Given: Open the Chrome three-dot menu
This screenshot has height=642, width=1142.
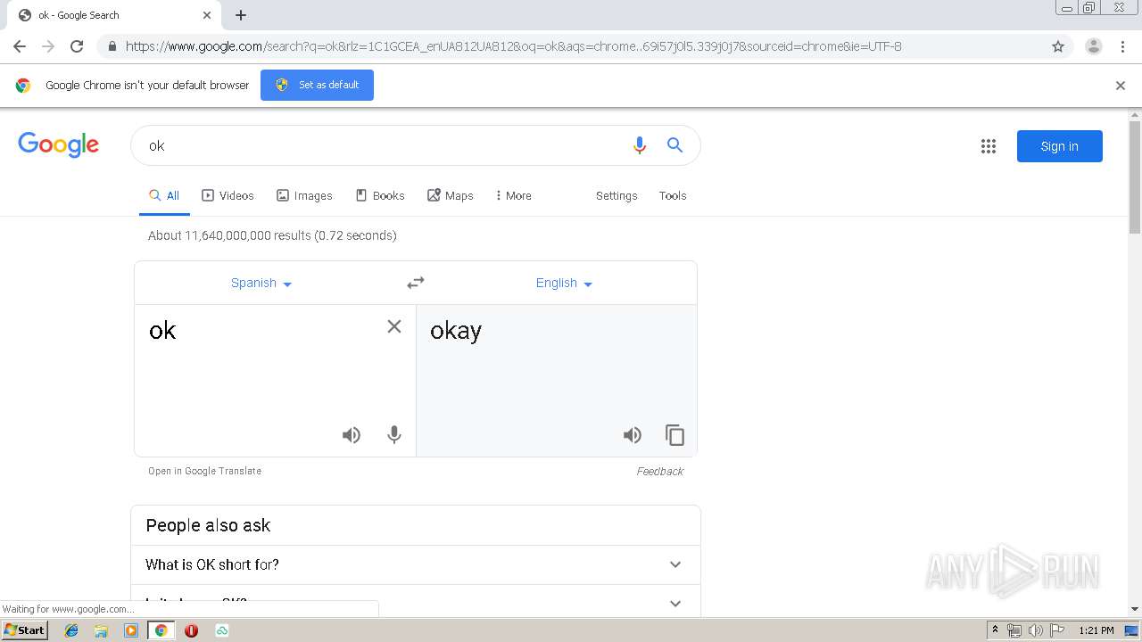Looking at the screenshot, I should point(1122,46).
